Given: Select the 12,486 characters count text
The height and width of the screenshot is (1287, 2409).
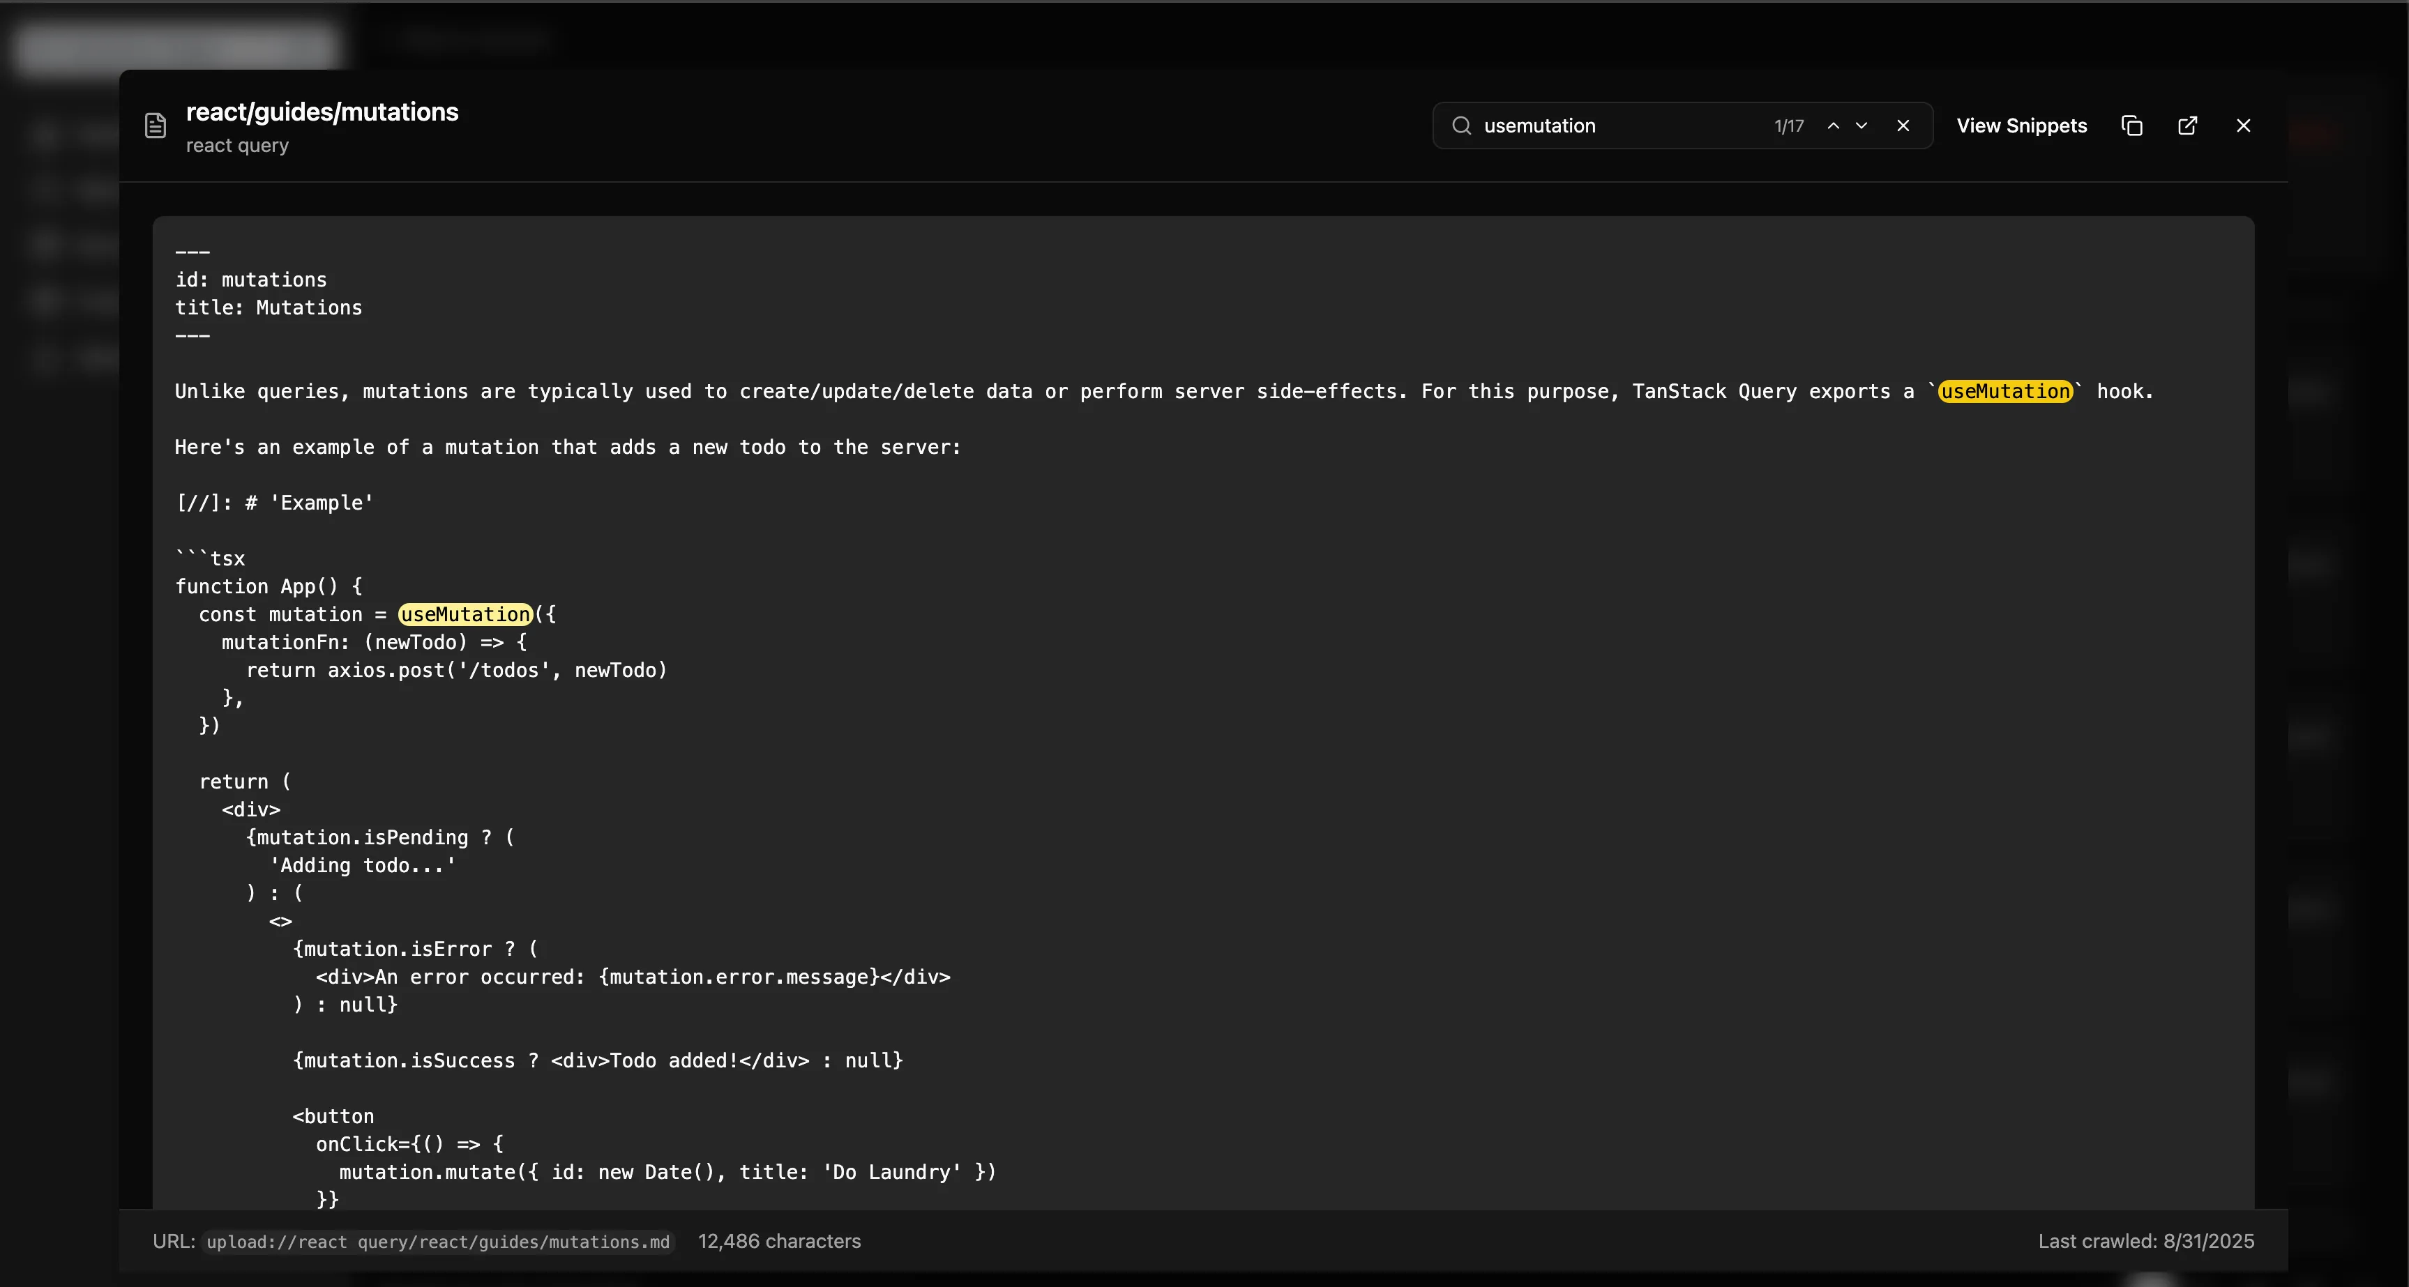Looking at the screenshot, I should [x=780, y=1242].
